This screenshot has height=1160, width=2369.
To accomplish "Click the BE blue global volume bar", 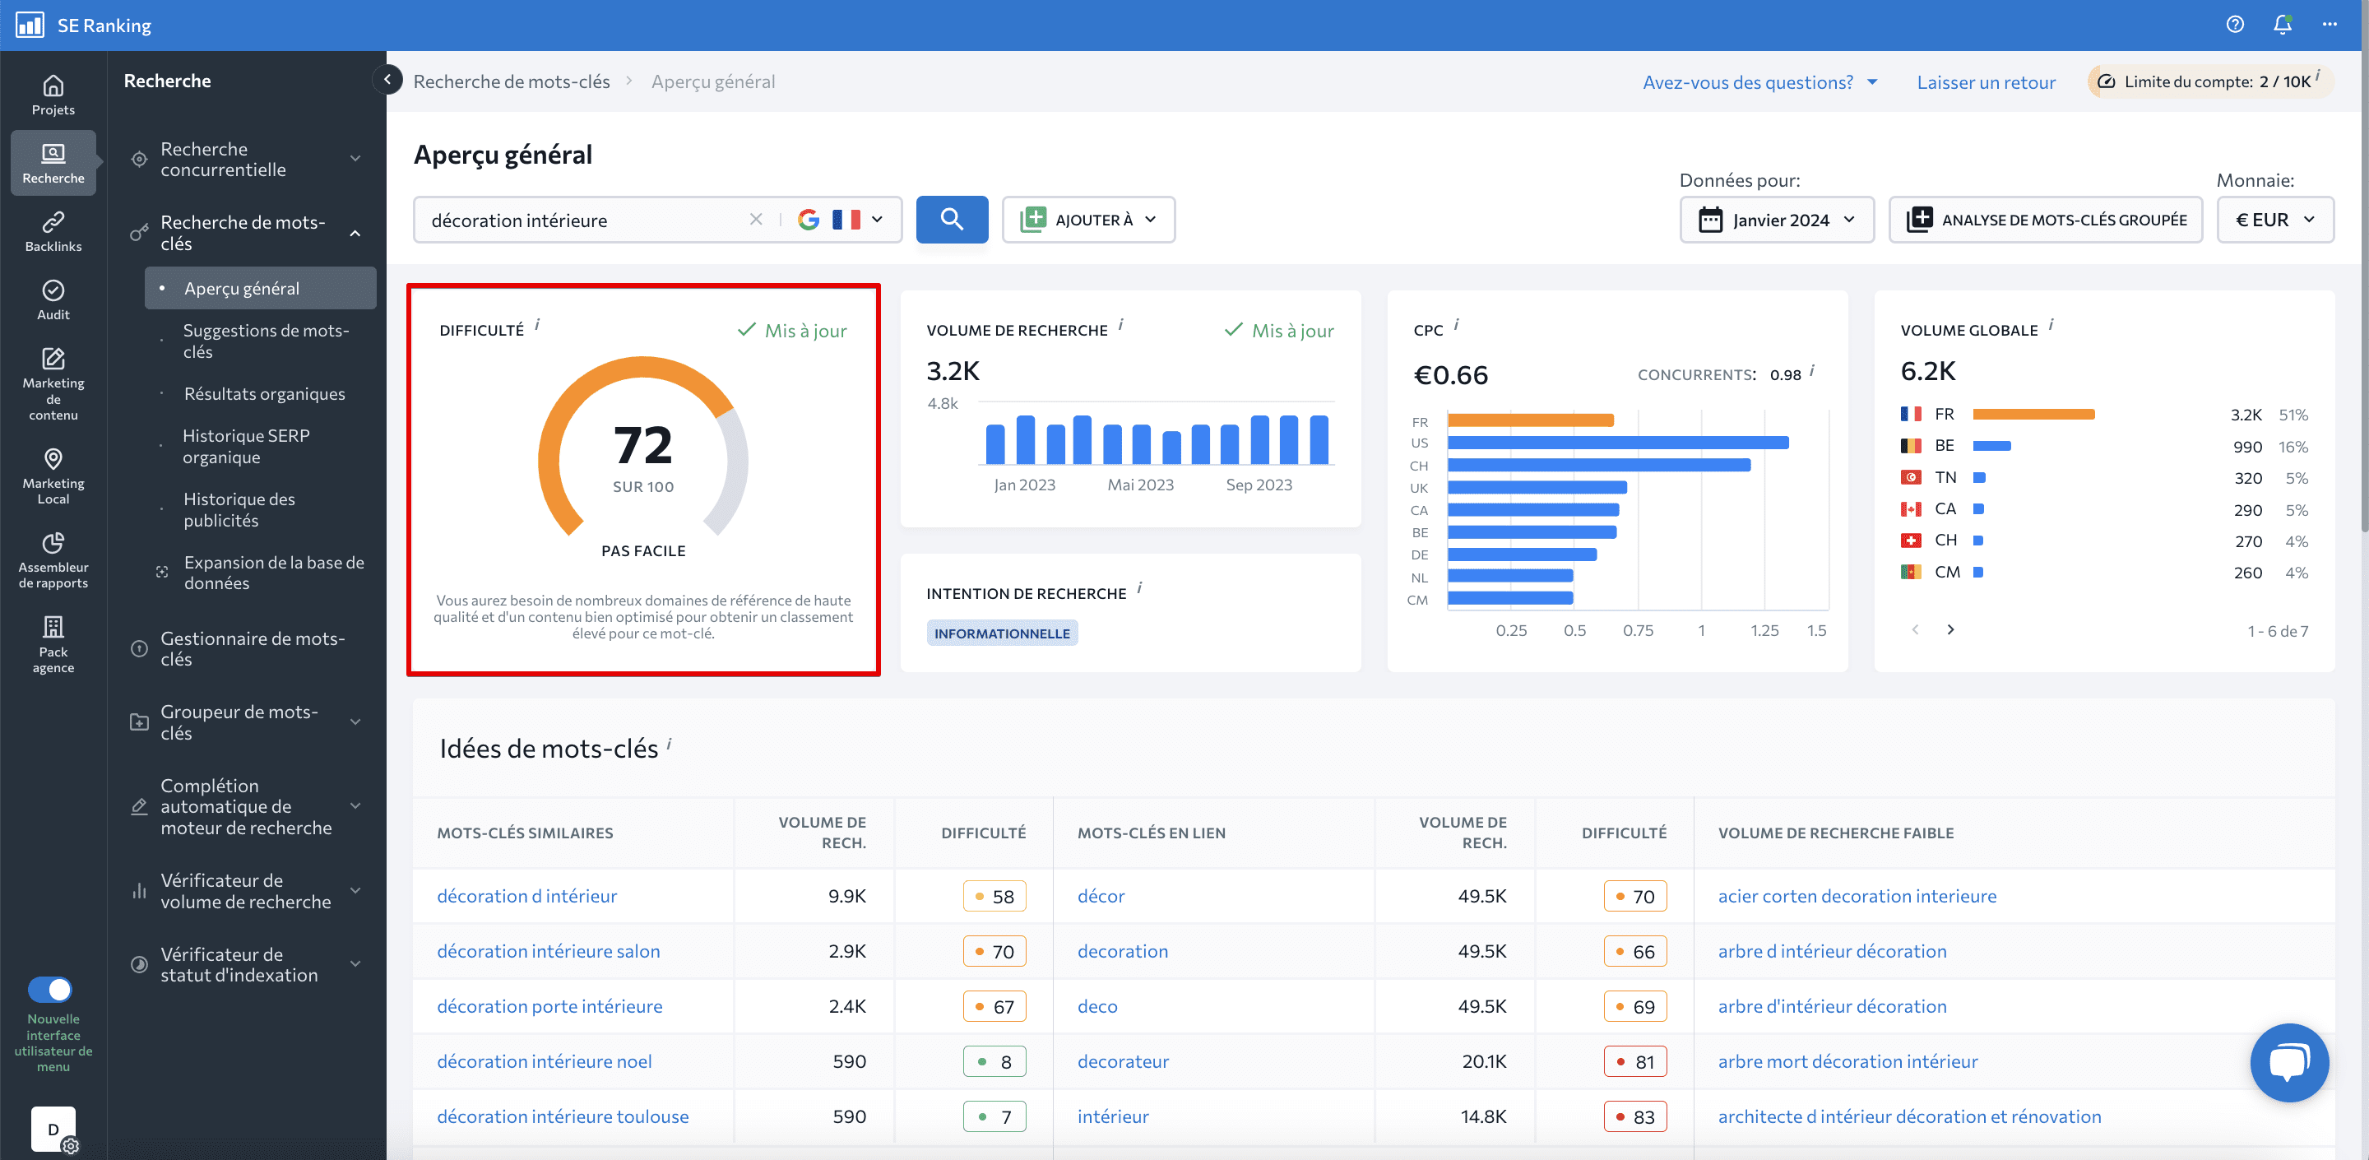I will [1992, 446].
